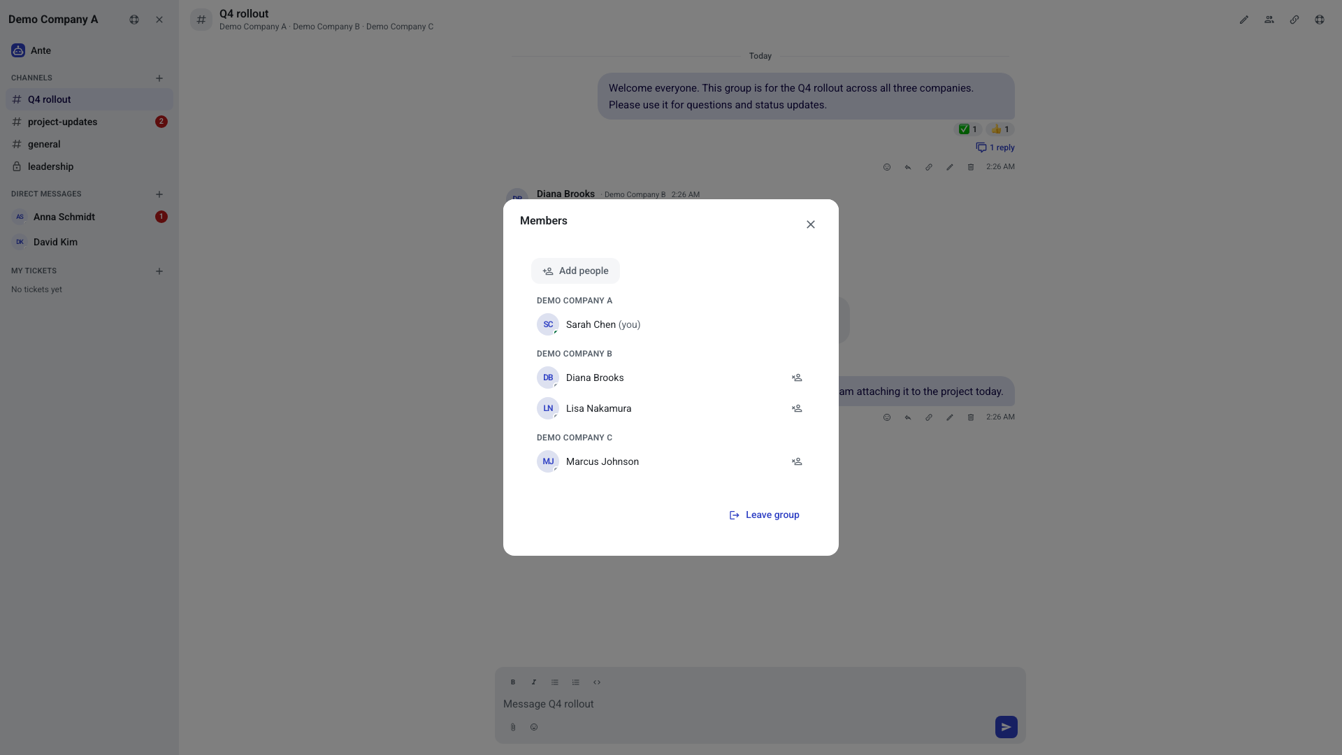
Task: Open members icon in top header
Action: point(1269,20)
